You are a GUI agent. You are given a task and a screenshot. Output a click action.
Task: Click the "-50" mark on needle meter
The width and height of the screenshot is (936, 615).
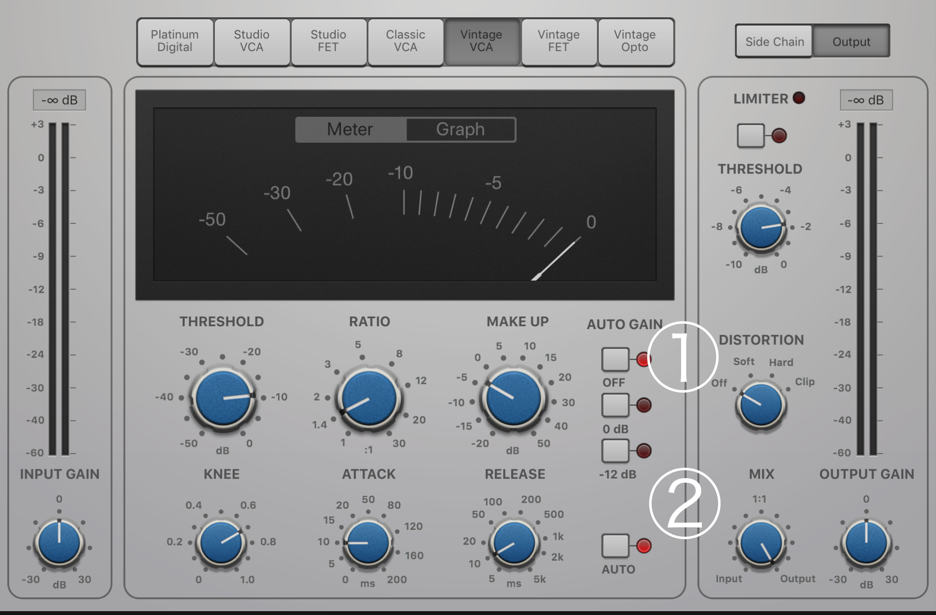pos(212,220)
